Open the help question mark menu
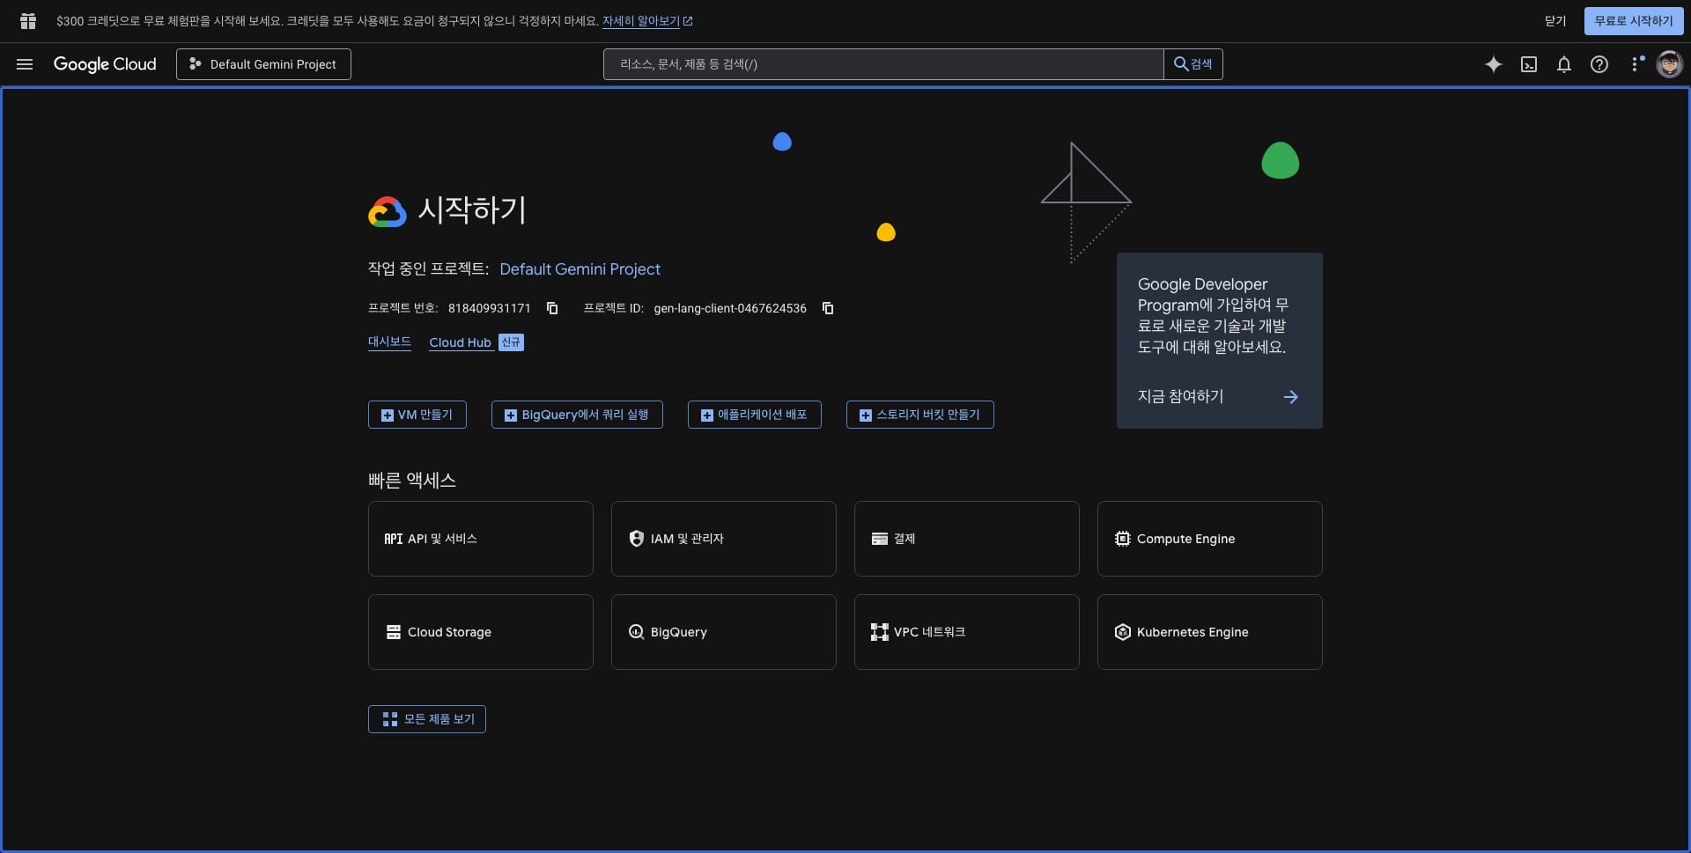Viewport: 1691px width, 853px height. click(x=1599, y=64)
